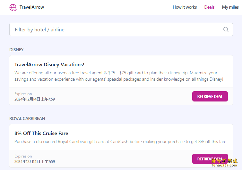
Task: Retrieve the Disney Vacations deal
Action: [x=210, y=96]
